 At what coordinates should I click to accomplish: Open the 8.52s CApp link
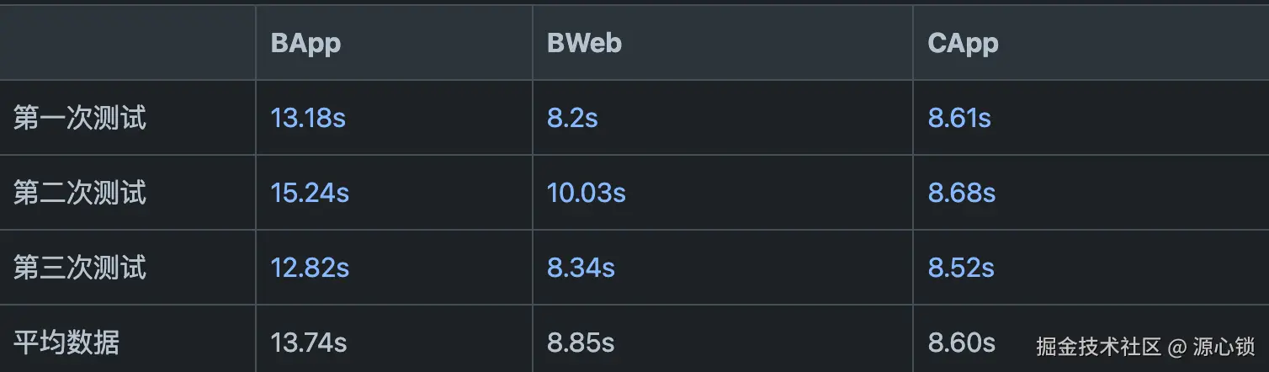[x=961, y=268]
